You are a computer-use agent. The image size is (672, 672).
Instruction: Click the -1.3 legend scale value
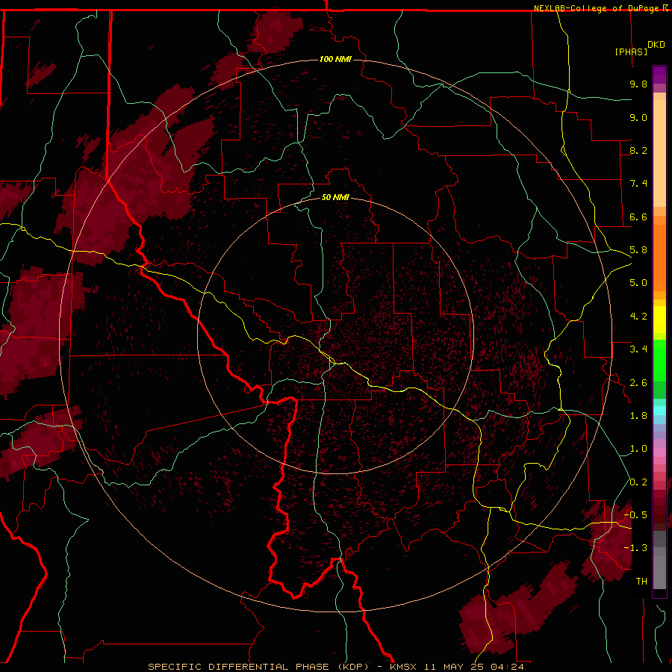(x=635, y=548)
